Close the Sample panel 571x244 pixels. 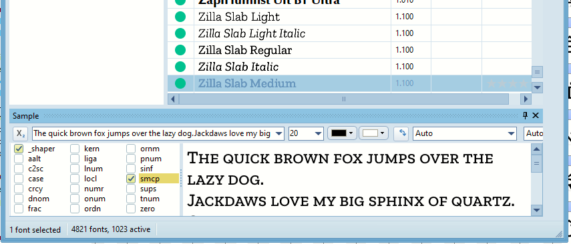coord(536,115)
